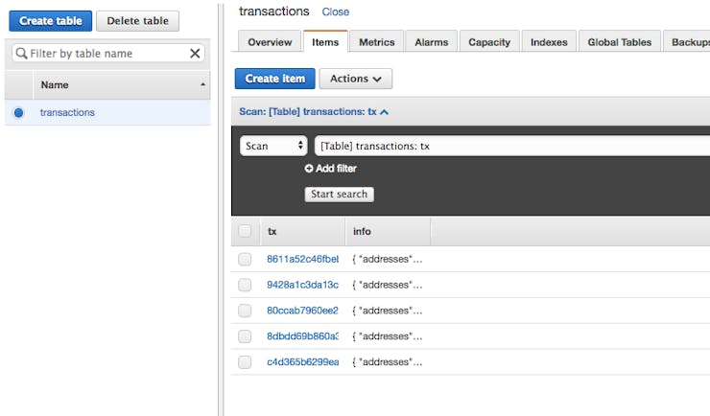The width and height of the screenshot is (710, 416).
Task: Check the row 9428a1c3da13c checkbox
Action: click(245, 285)
